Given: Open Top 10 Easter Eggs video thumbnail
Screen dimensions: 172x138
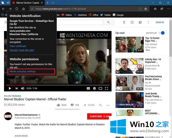Looking at the screenshot, I should 130,45.
